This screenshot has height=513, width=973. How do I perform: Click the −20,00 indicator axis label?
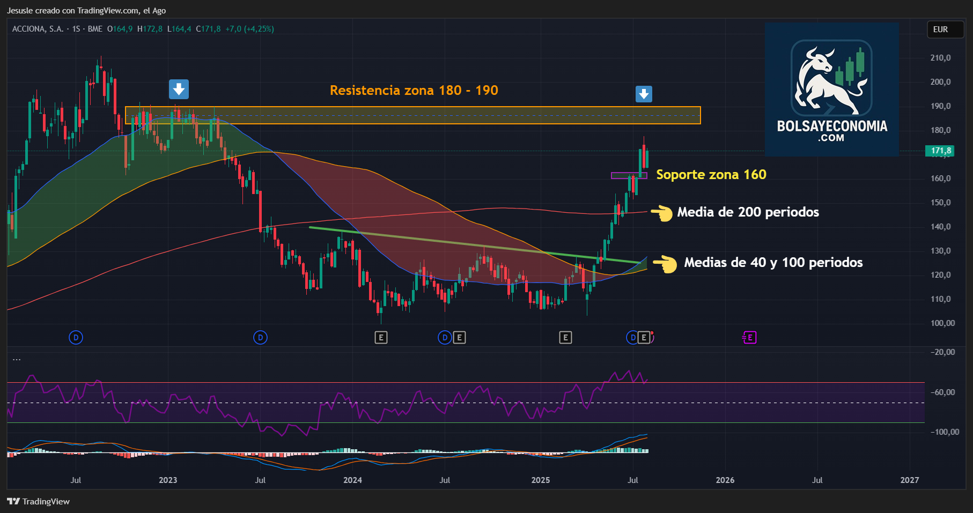(942, 352)
